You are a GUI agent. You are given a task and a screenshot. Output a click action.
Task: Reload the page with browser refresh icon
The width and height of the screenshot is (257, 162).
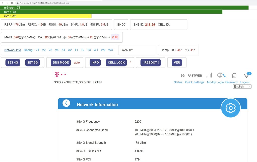pos(12,3)
